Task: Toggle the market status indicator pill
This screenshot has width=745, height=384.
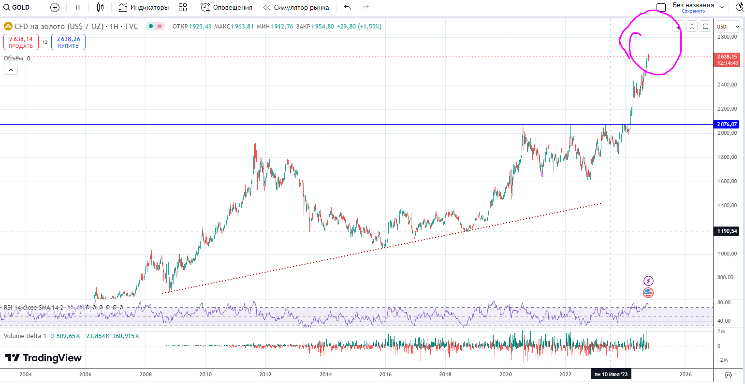Action: (x=156, y=27)
